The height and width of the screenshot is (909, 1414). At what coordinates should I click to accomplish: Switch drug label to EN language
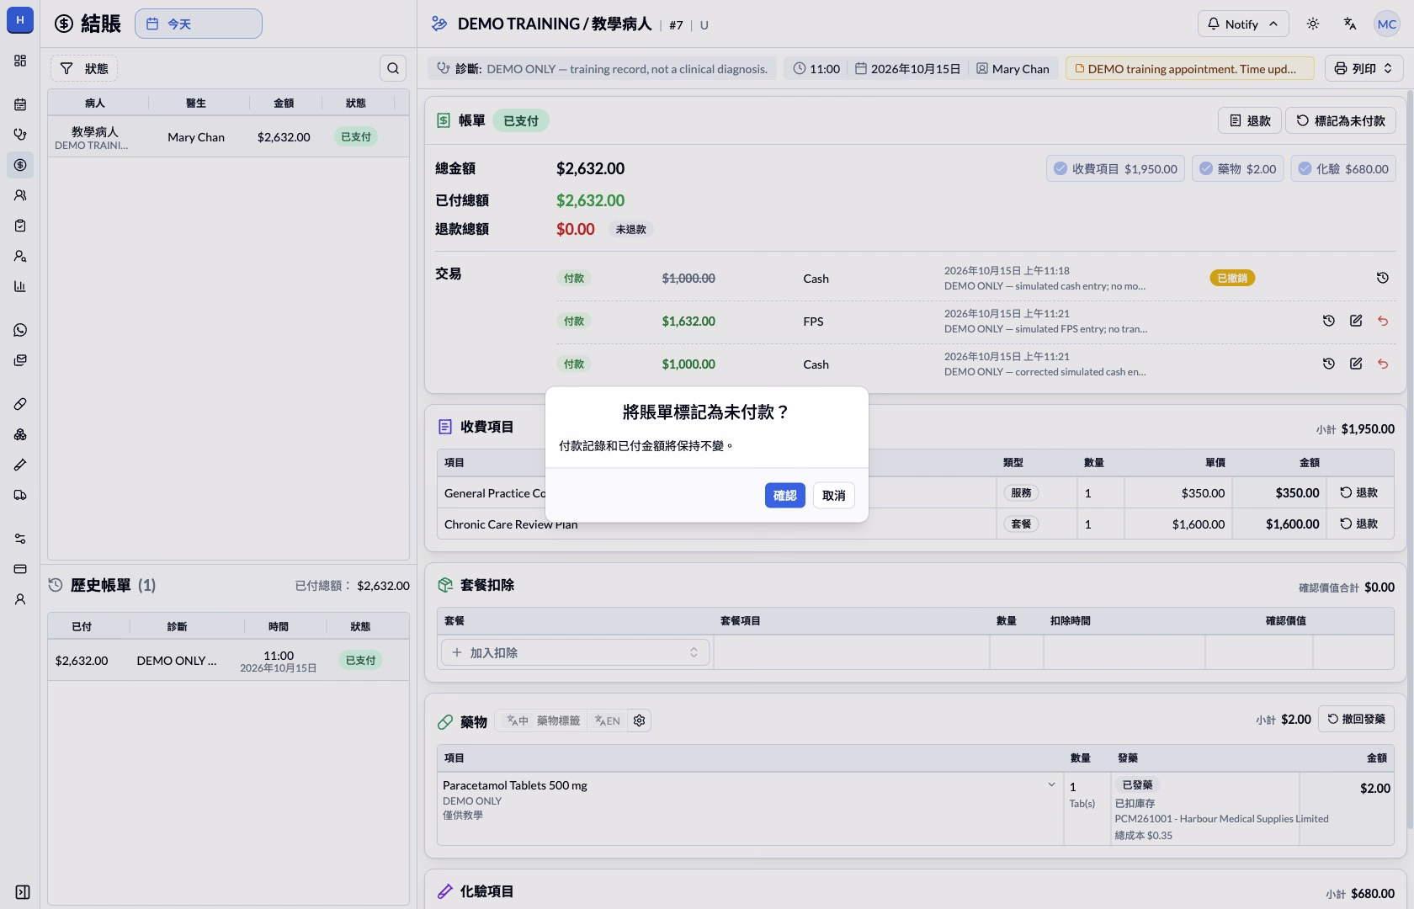click(x=607, y=720)
